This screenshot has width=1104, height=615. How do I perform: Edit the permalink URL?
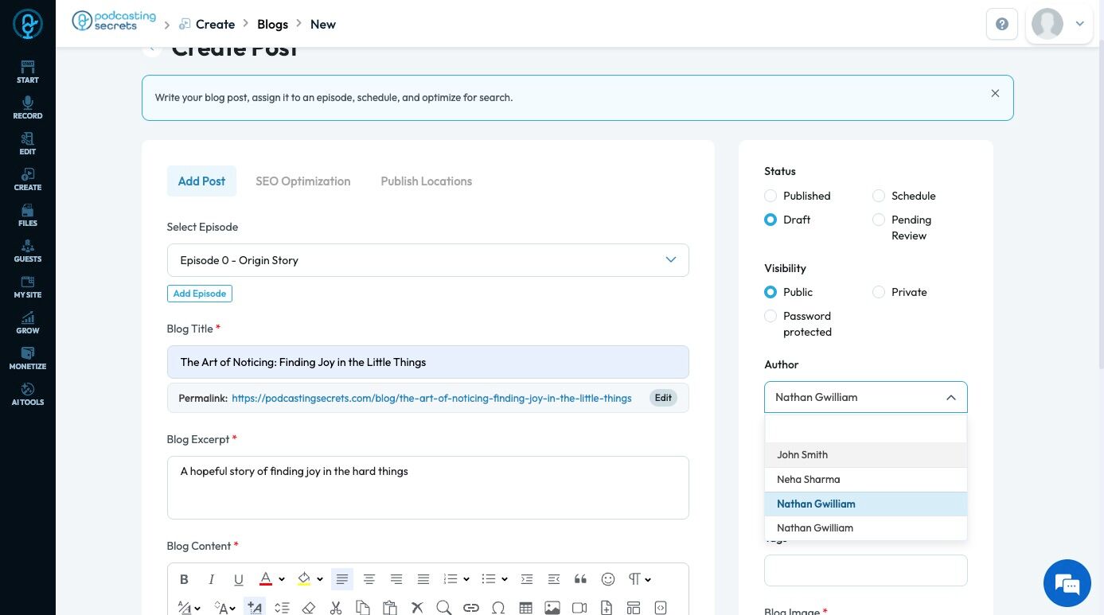click(x=663, y=398)
